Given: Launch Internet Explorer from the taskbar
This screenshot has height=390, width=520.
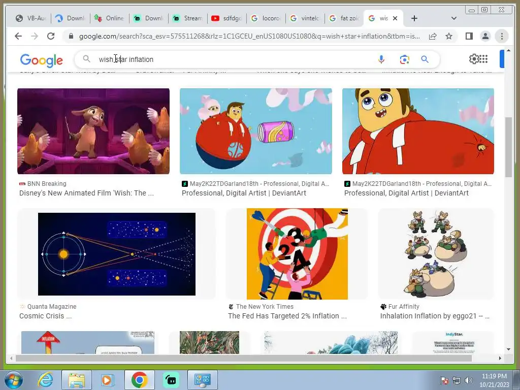Looking at the screenshot, I should coord(45,380).
